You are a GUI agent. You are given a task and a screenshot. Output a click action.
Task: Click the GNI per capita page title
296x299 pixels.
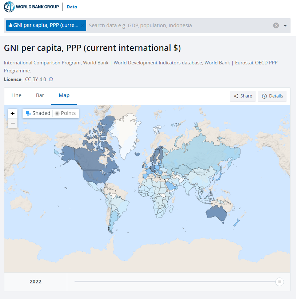92,48
